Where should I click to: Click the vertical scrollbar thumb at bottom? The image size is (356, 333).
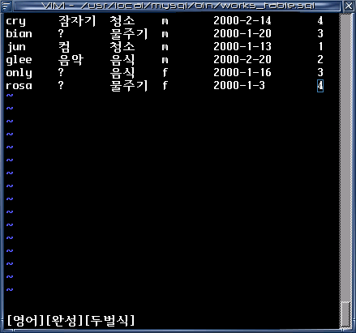pos(345,314)
